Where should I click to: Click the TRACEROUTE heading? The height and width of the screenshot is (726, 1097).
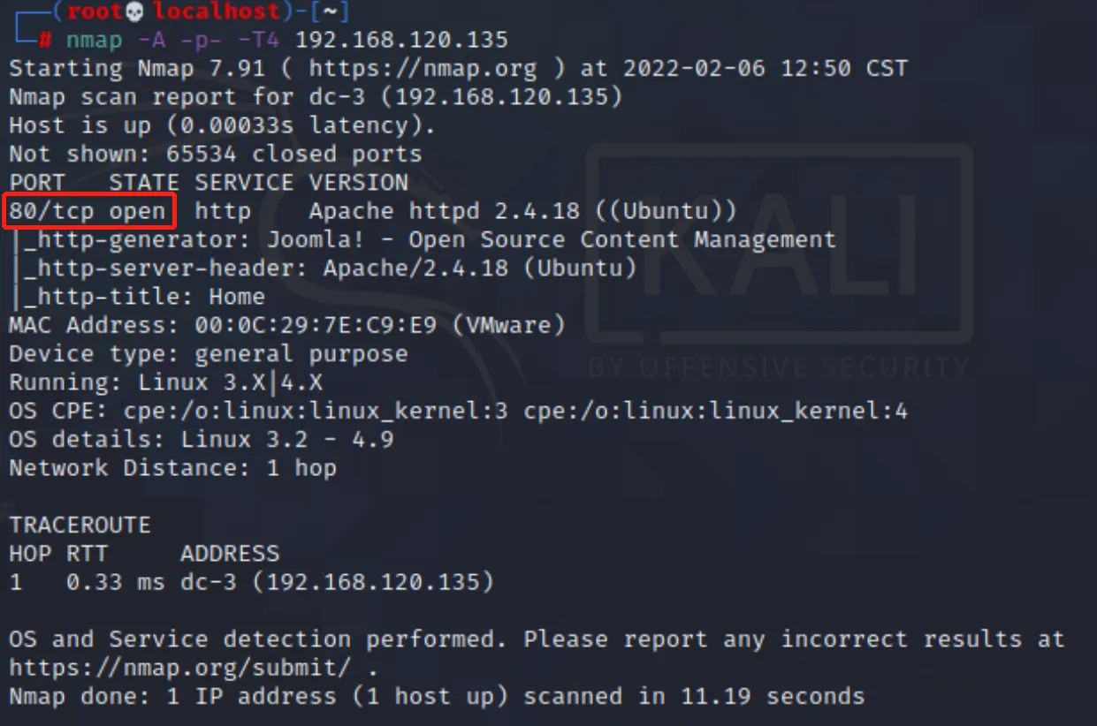pos(80,525)
